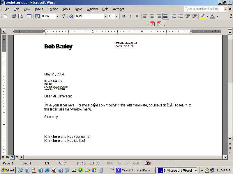Toggle Italic formatting
The height and width of the screenshot is (174, 233).
130,16
